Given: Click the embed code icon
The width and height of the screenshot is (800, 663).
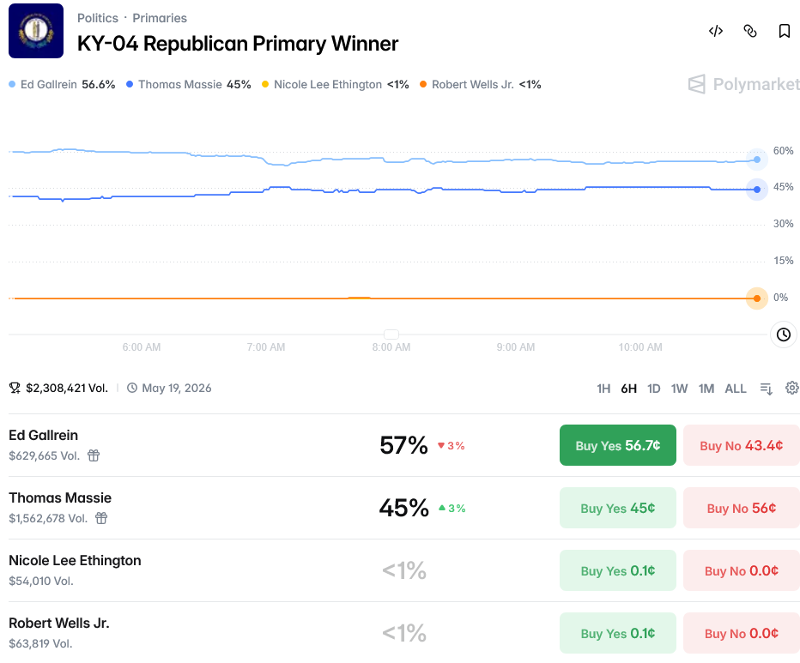Looking at the screenshot, I should click(716, 31).
